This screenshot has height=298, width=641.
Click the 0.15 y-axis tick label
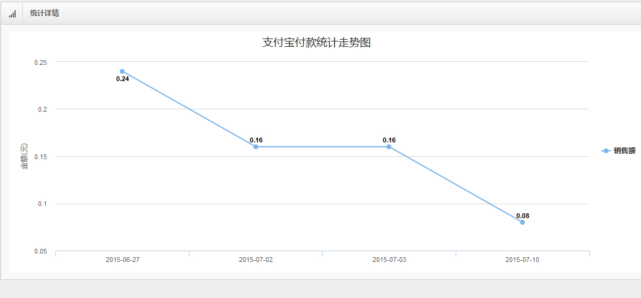tap(41, 157)
